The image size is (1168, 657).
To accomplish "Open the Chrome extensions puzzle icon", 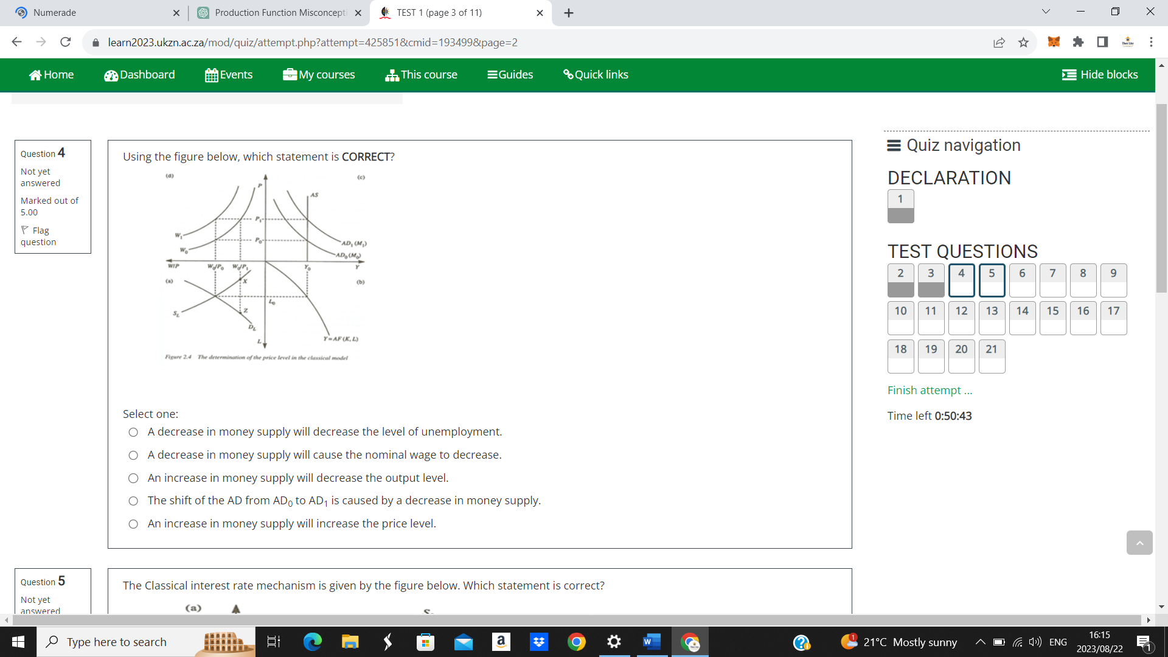I will pyautogui.click(x=1078, y=42).
